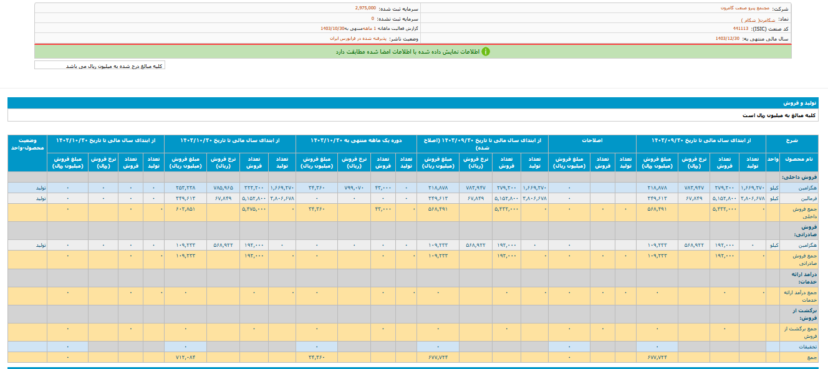Click the one-month period دوره یک ماهه header
Screen dimensions: 828x369
356,140
